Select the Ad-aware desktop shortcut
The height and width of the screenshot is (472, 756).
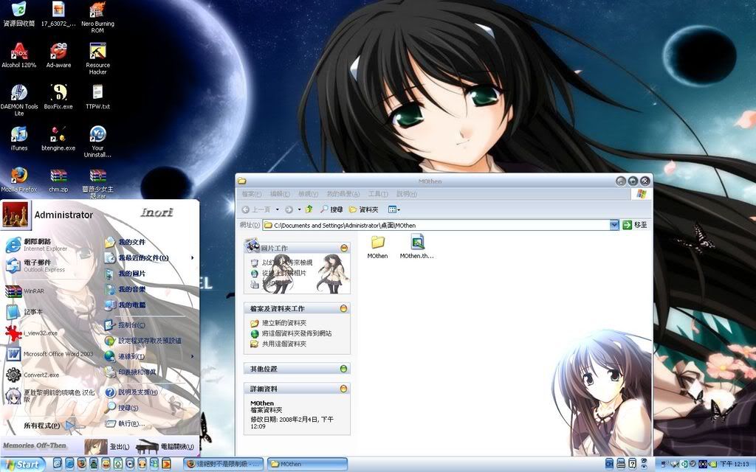click(x=58, y=55)
